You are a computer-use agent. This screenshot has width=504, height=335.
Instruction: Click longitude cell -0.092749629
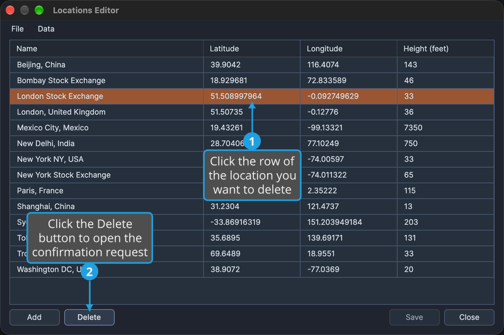click(x=348, y=96)
